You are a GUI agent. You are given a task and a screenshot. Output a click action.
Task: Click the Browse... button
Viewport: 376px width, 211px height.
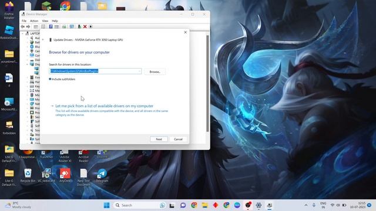155,72
